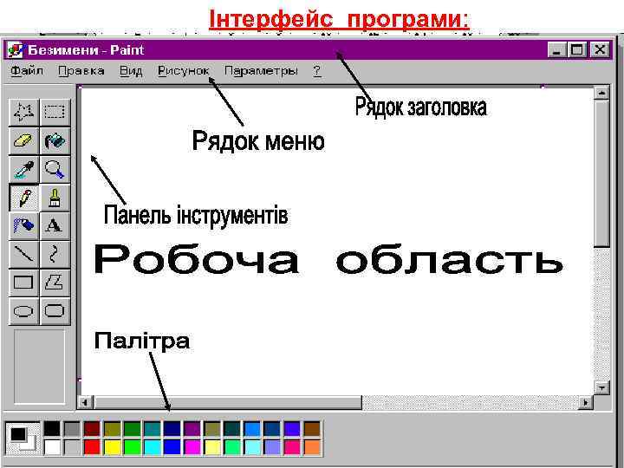Choose the Pencil tool
624x468 pixels.
click(x=24, y=198)
